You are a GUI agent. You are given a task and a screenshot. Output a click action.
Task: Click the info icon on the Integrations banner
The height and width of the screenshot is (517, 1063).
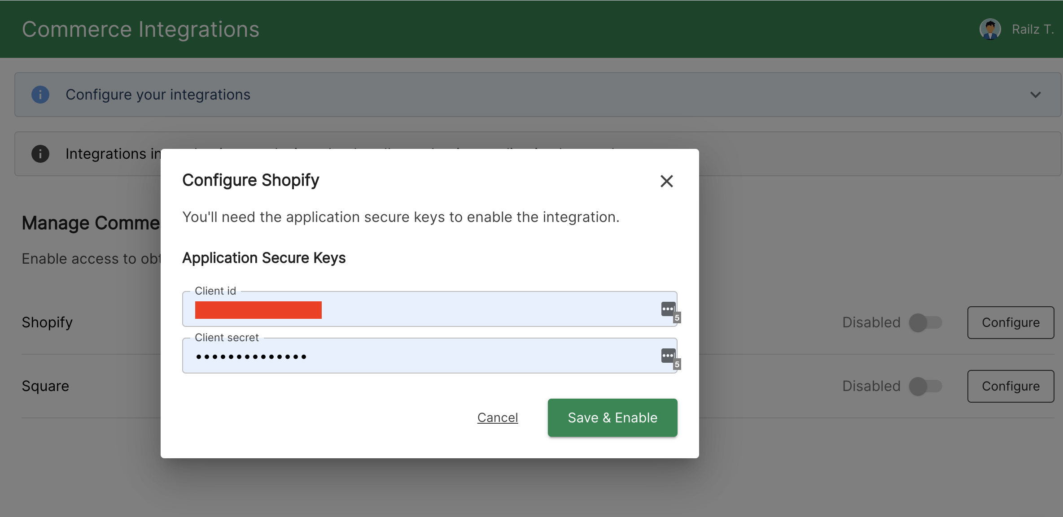40,154
